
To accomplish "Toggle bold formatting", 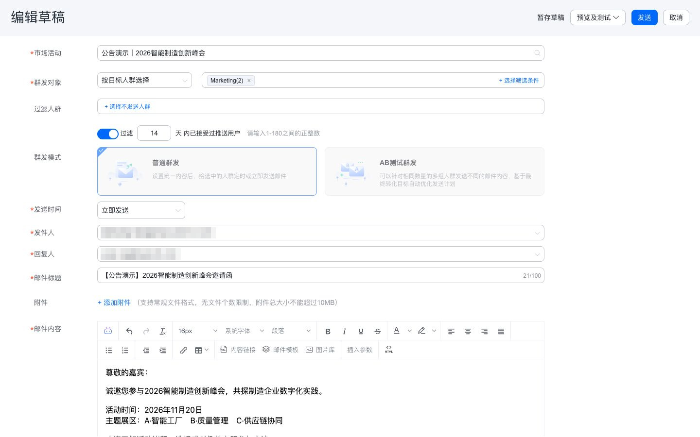I will coord(328,331).
